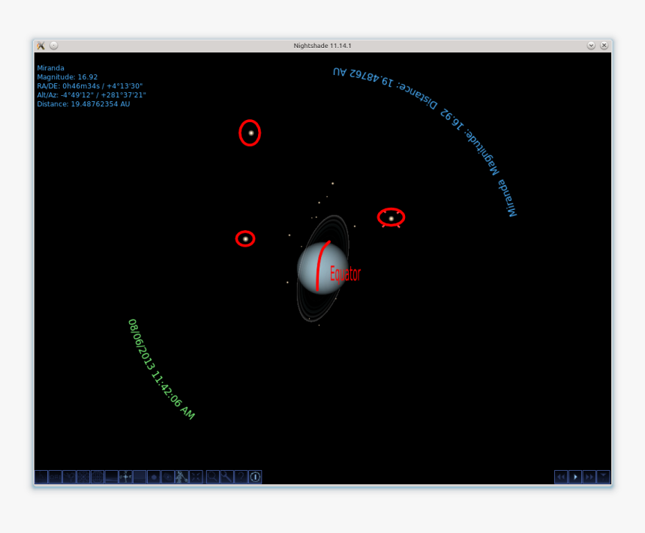Switch the telescope mount mode
The height and width of the screenshot is (533, 645).
[181, 476]
